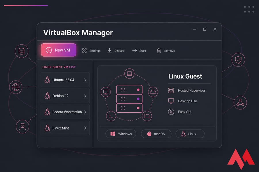Expand the Linux Mint chevron
The width and height of the screenshot is (259, 172).
(x=85, y=128)
